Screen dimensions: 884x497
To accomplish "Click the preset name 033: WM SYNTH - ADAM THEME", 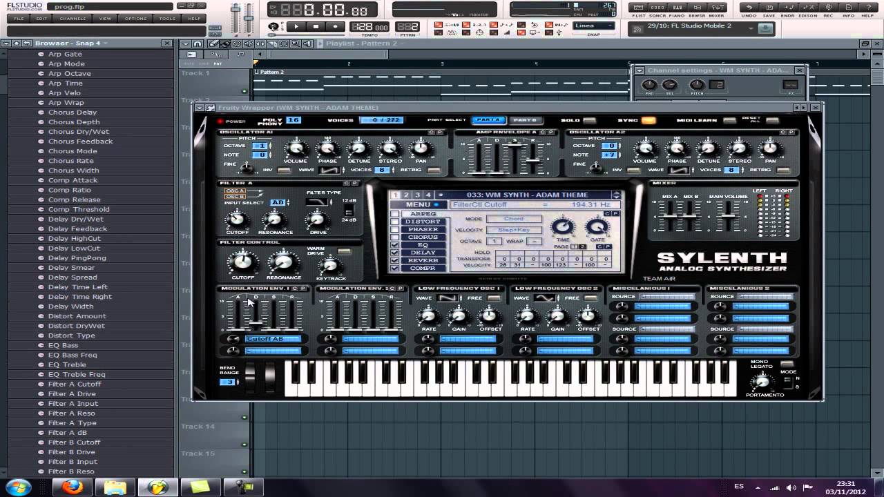I will pyautogui.click(x=528, y=195).
